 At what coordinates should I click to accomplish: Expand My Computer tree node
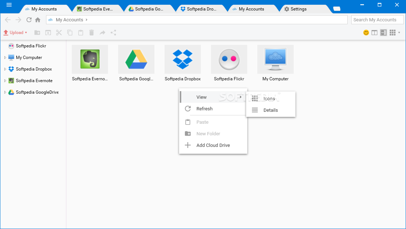click(x=5, y=58)
